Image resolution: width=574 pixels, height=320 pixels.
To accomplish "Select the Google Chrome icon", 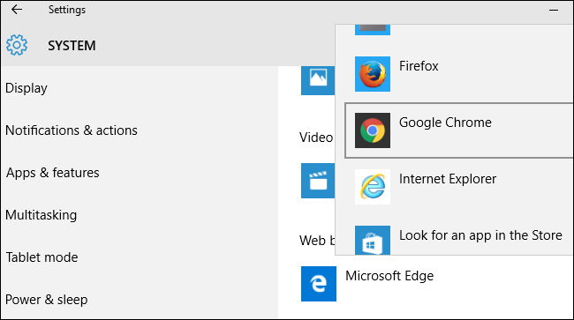I will click(373, 130).
